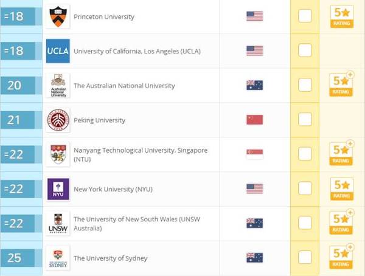
Task: Follow the New York University (NYU) link
Action: 113,189
